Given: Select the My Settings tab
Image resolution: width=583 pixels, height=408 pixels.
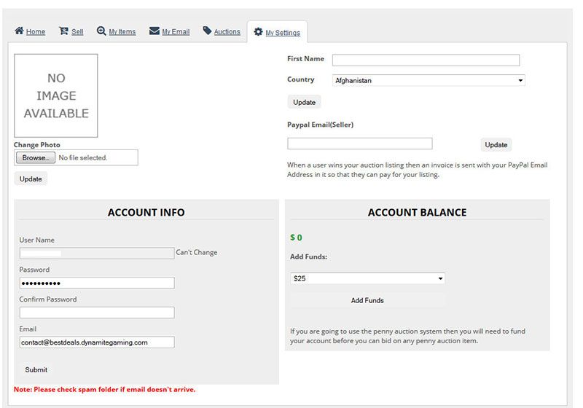Looking at the screenshot, I should pos(283,33).
